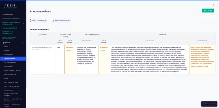Viewport: 219px width, 108px height.
Task: Click the Back to List button
Action: pyautogui.click(x=208, y=11)
